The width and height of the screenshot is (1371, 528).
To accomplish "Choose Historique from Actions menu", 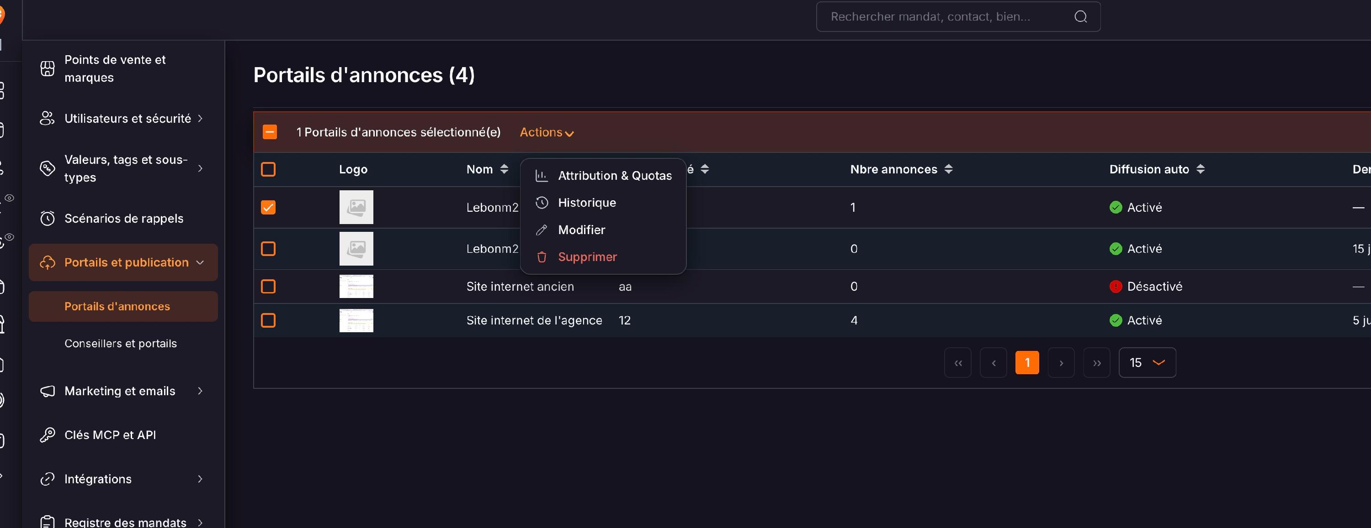I will 604,203.
